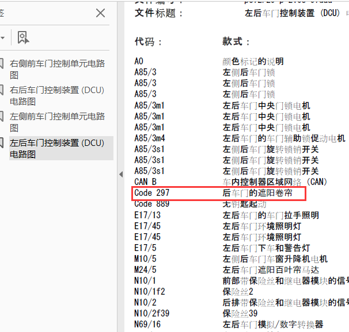This screenshot has width=349, height=332.
Task: Click the M24/5 code
Action: click(x=145, y=269)
